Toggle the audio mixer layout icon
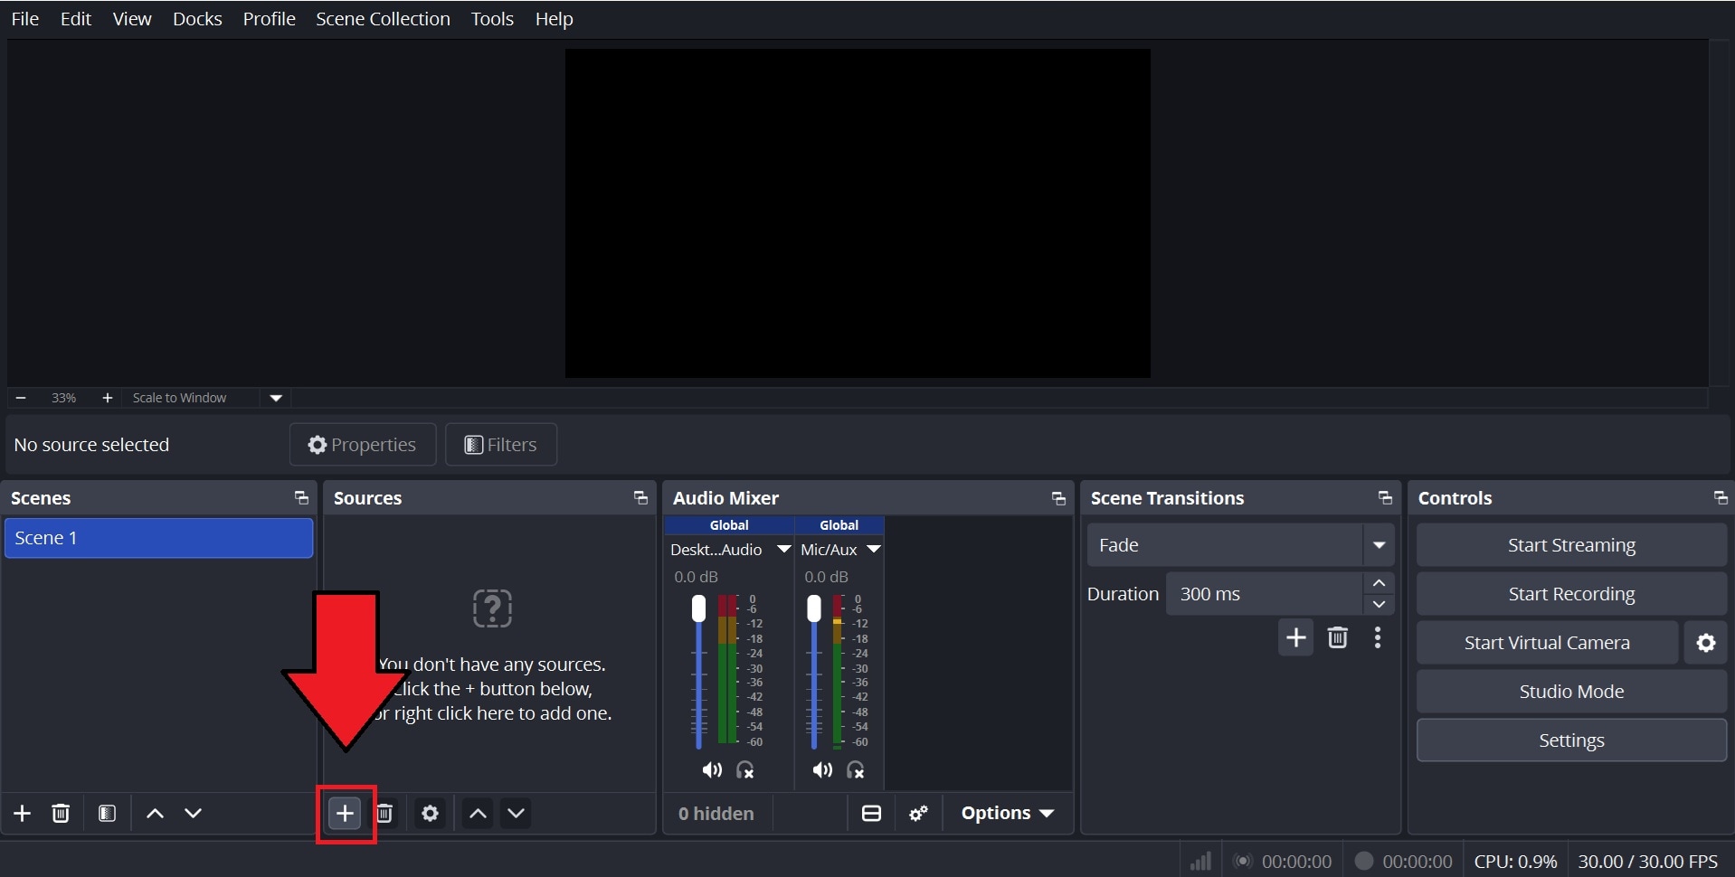The image size is (1735, 877). click(x=871, y=814)
